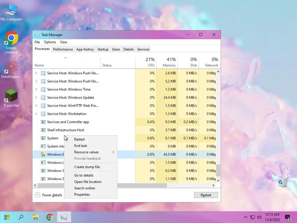
Task: Select Shell Infrastructure Host row
Action: [x=124, y=130]
